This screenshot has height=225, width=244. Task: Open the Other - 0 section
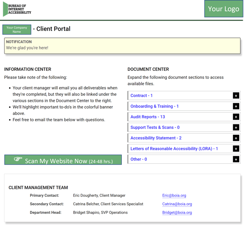click(x=139, y=159)
